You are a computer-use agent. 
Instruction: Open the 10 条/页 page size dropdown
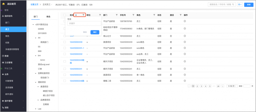click(x=232, y=86)
